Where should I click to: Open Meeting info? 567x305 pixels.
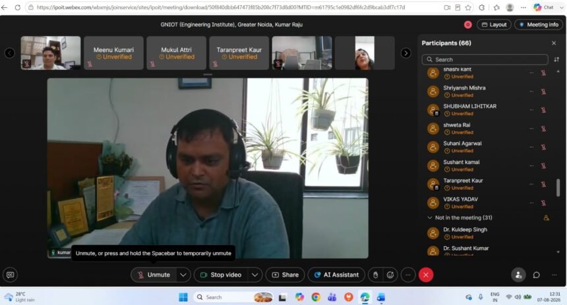click(539, 24)
